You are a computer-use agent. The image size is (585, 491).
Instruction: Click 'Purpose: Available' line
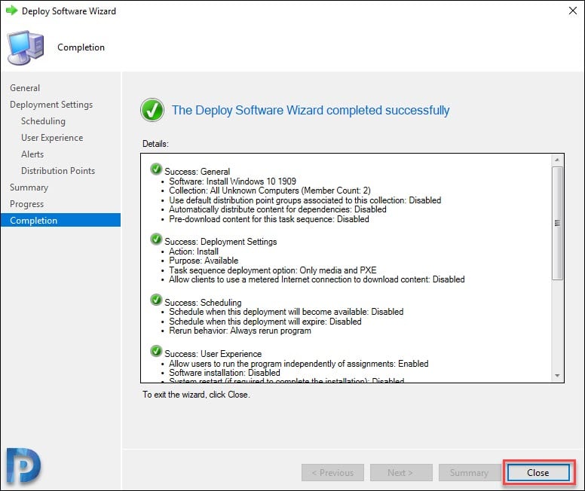click(204, 261)
